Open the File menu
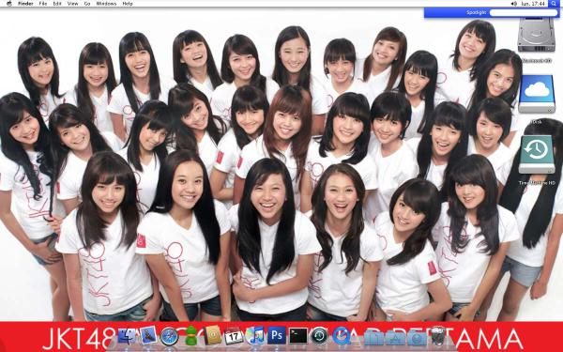The width and height of the screenshot is (563, 352). tap(43, 4)
